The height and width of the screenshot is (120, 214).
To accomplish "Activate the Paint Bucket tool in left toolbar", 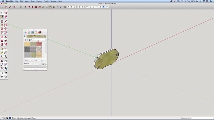I will pyautogui.click(x=2, y=17).
